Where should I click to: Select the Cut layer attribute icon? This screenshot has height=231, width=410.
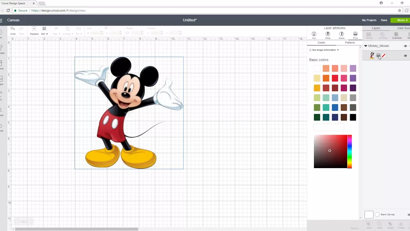314,34
